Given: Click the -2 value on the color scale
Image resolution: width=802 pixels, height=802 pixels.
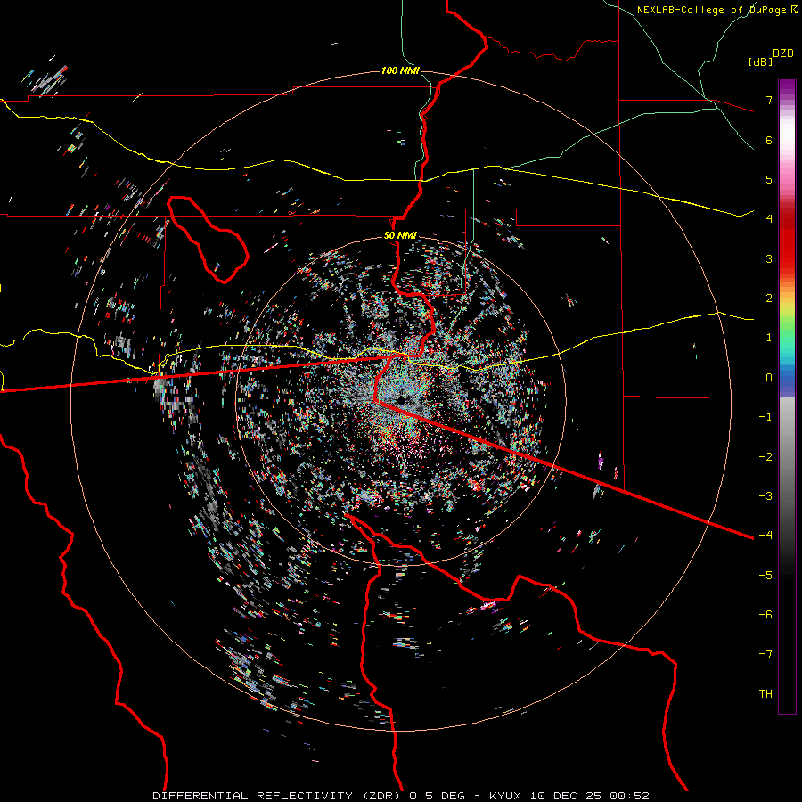Looking at the screenshot, I should pos(765,456).
